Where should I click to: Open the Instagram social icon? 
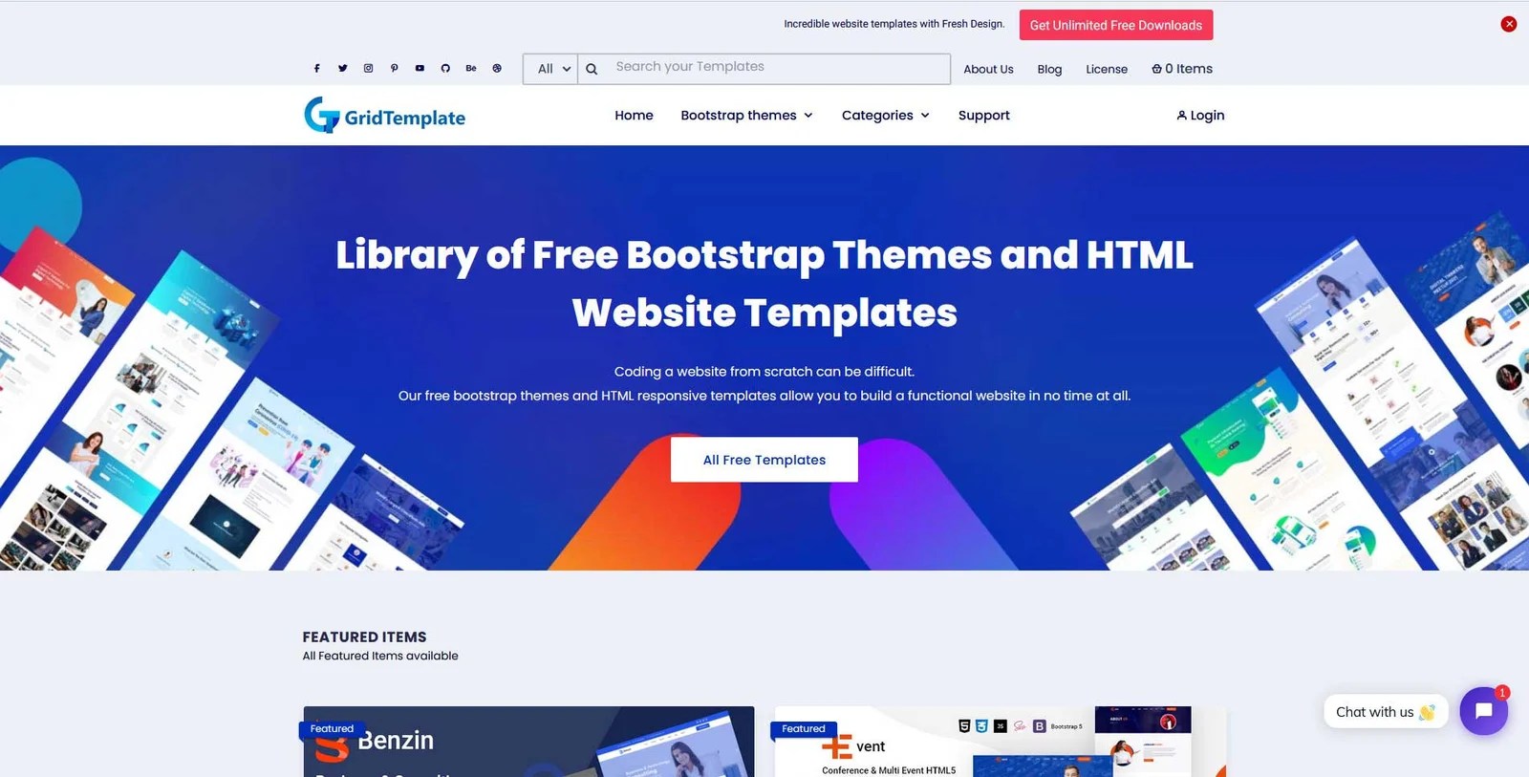(x=368, y=68)
